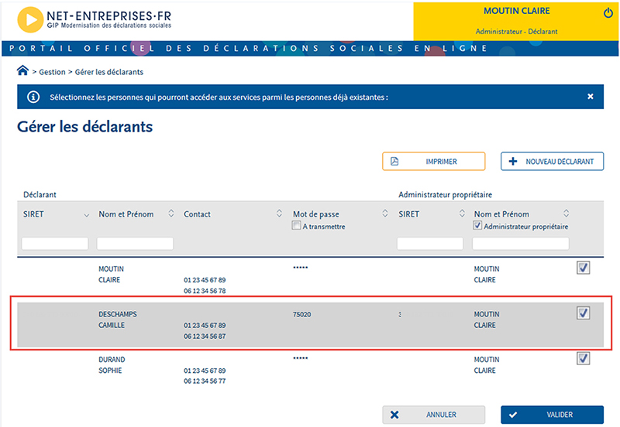Viewport: 620px width, 427px height.
Task: Uncheck the MOUTIN CLAIRE row checkbox
Action: (x=584, y=268)
